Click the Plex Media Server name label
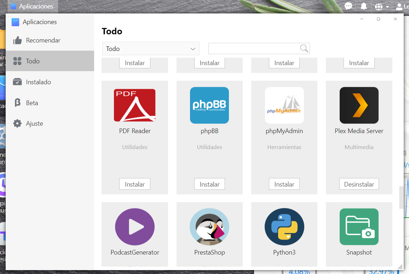This screenshot has height=274, width=409. [359, 131]
